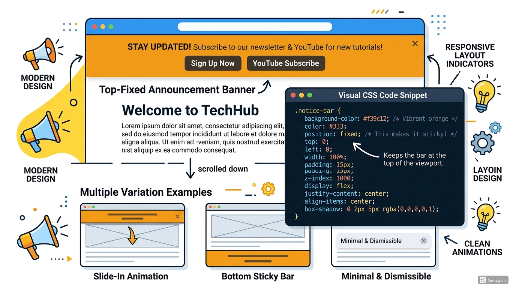The image size is (516, 288).
Task: Click the STAY UPDATED! bold text
Action: 159,47
